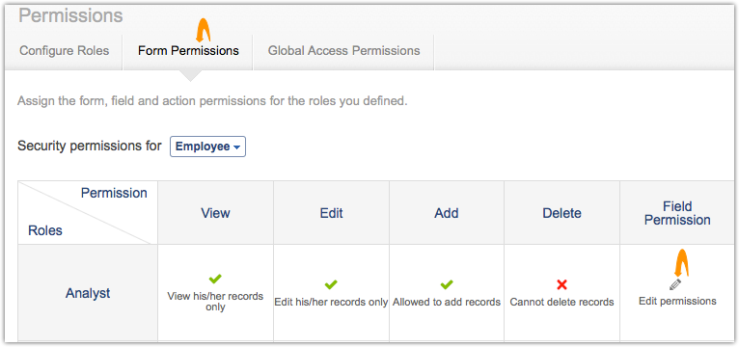Click the pencil icon for Analyst field permission
The image size is (739, 347).
pos(675,284)
